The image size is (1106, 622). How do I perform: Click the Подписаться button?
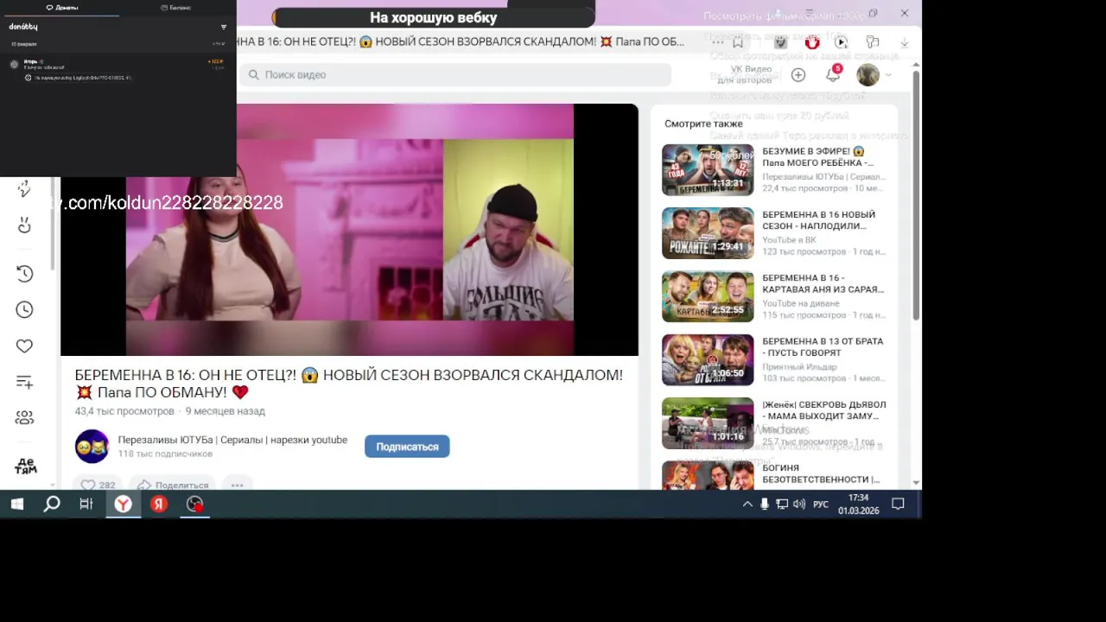pos(407,447)
